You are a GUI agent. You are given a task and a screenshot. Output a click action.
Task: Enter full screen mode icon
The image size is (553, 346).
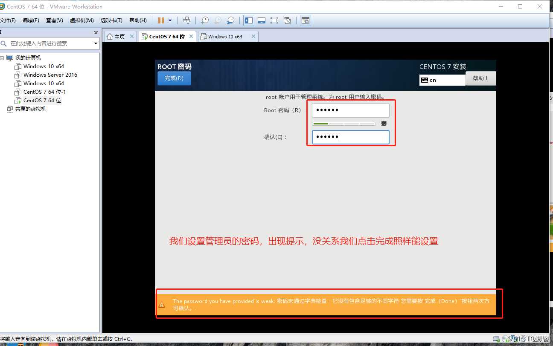[274, 20]
